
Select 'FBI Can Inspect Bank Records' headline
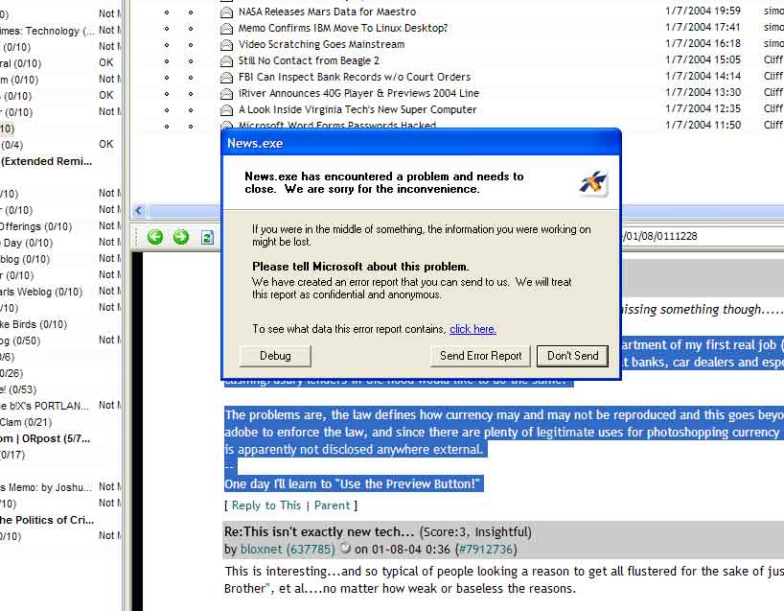click(355, 77)
